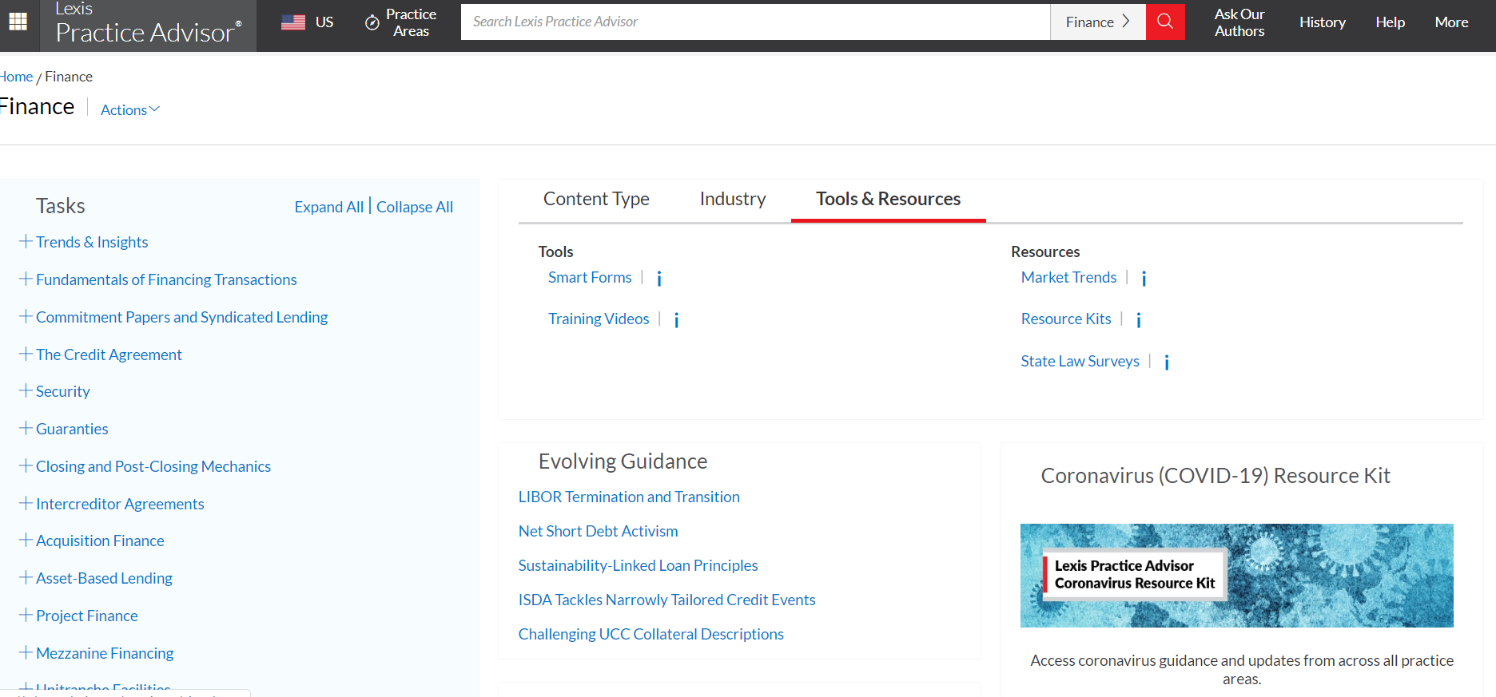Go to Home breadcrumb link
Viewport: 1496px width, 697px height.
pyautogui.click(x=16, y=77)
